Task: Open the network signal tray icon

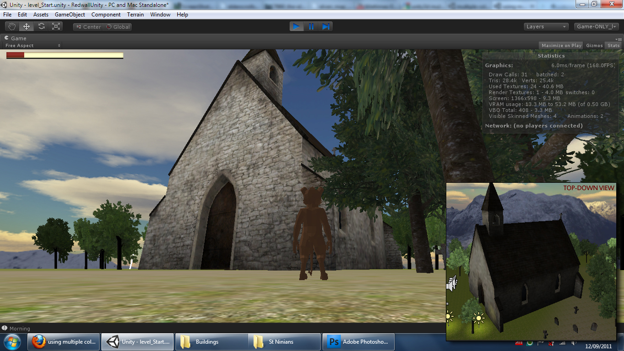Action: pyautogui.click(x=563, y=343)
